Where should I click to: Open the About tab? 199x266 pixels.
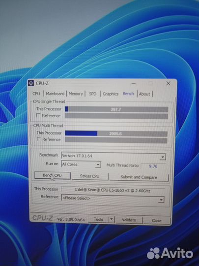coord(144,94)
